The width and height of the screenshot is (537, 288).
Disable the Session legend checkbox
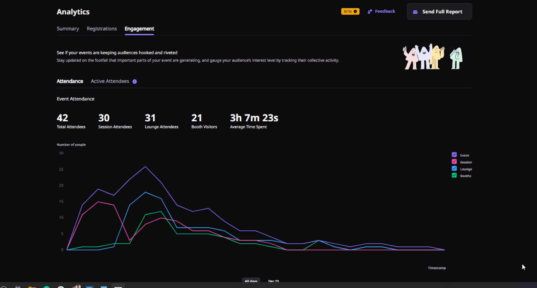[x=454, y=162]
